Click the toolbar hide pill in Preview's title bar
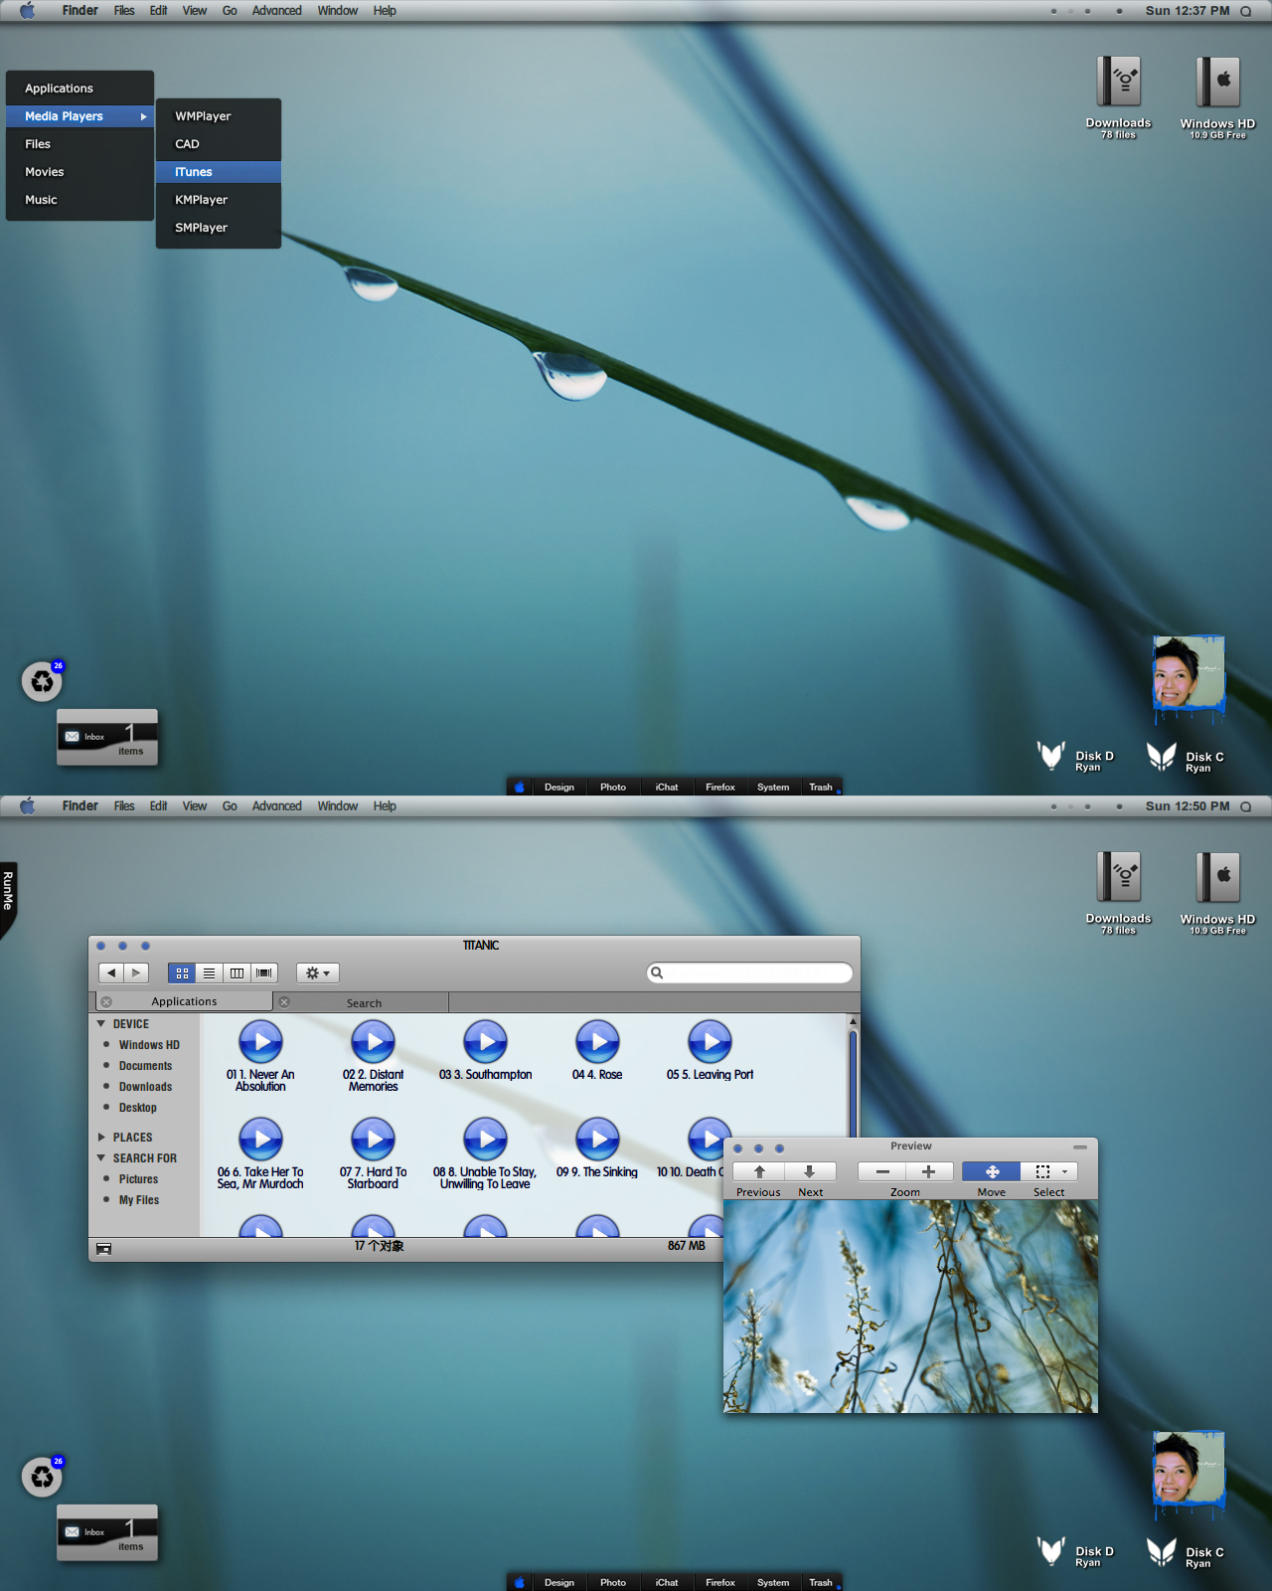The width and height of the screenshot is (1272, 1591). 1080,1148
